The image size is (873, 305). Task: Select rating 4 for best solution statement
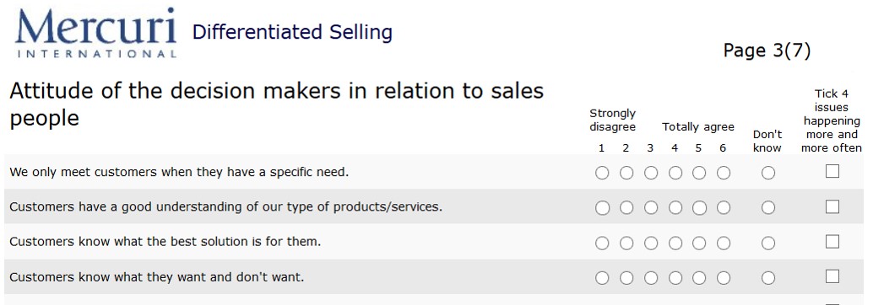[x=675, y=243]
